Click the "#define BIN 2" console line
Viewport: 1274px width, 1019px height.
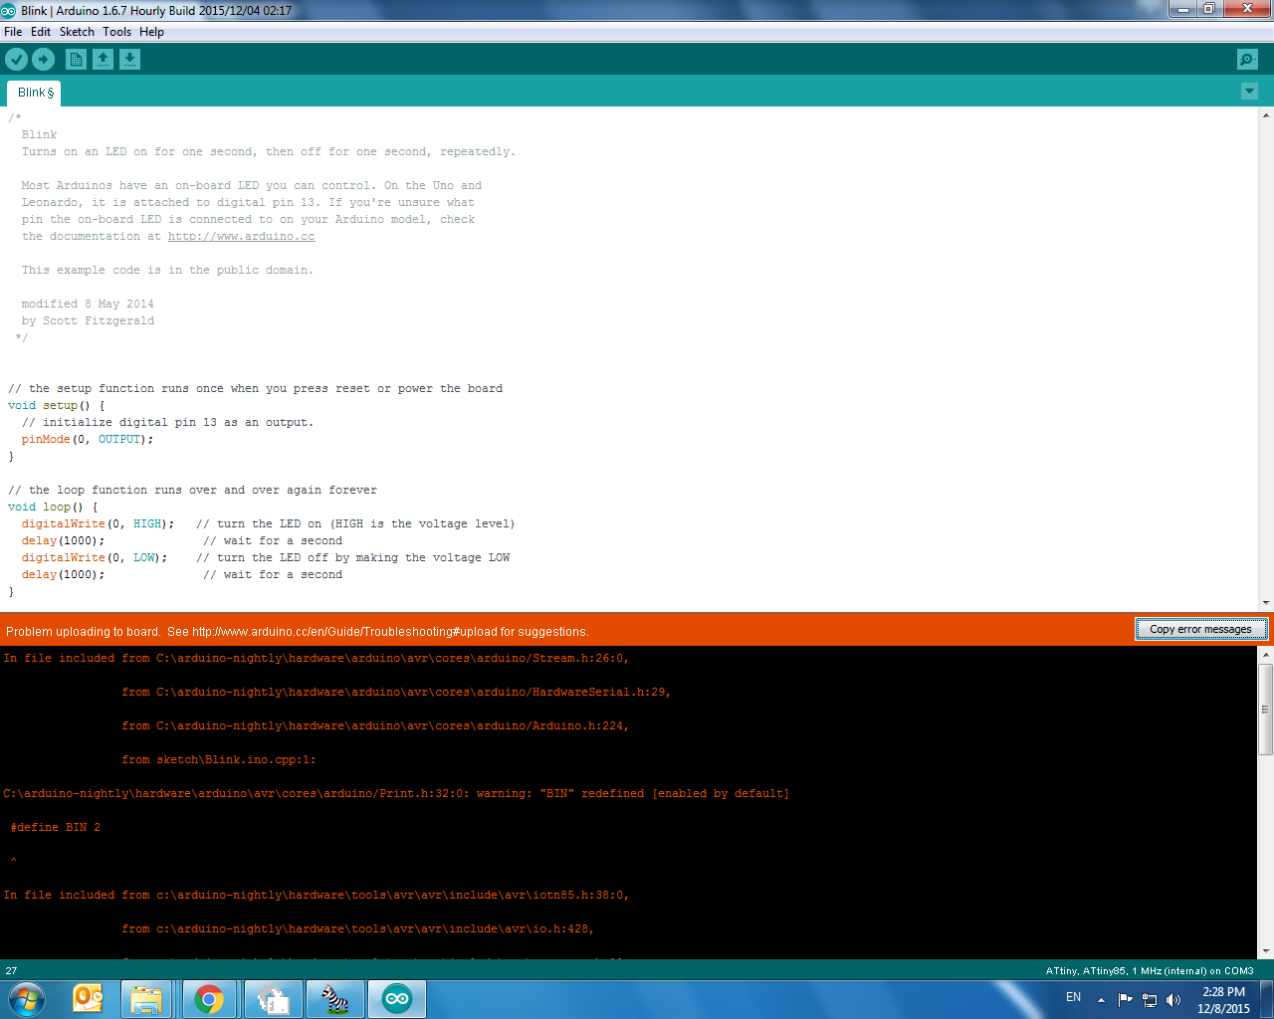(56, 828)
